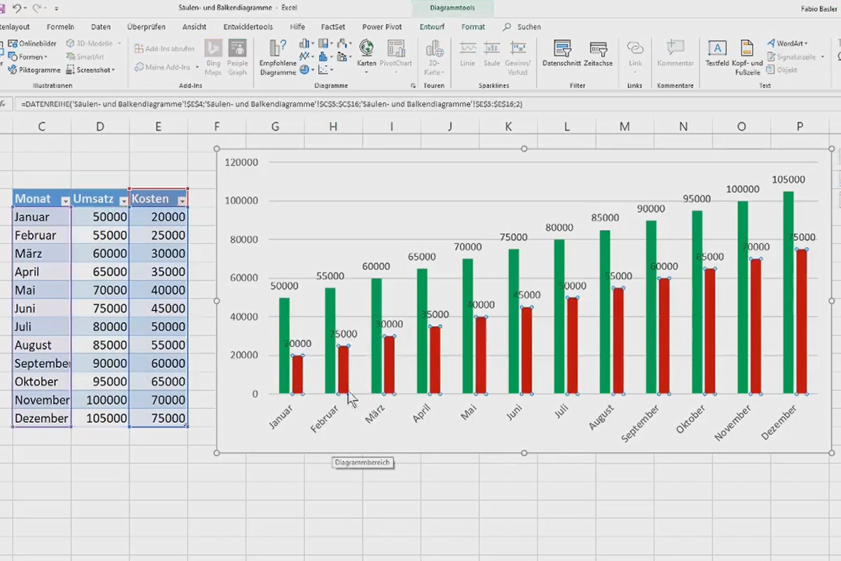Open Empfohlene Diagramme
Viewport: 841px width, 561px height.
click(276, 56)
